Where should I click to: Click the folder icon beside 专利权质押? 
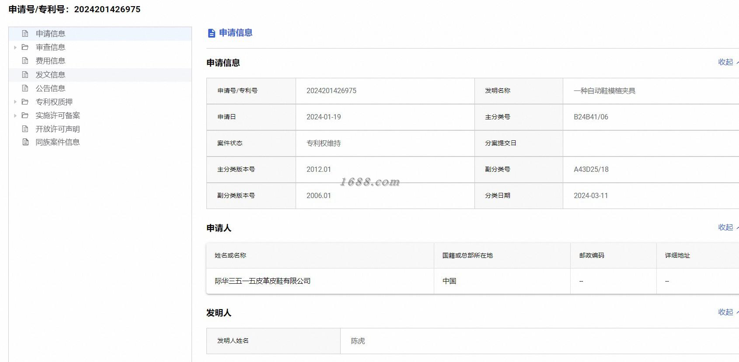click(x=25, y=102)
